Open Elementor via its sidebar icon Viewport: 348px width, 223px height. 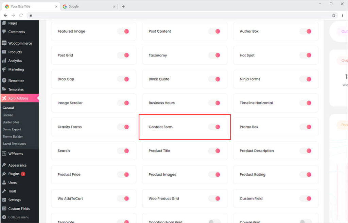coord(4,81)
